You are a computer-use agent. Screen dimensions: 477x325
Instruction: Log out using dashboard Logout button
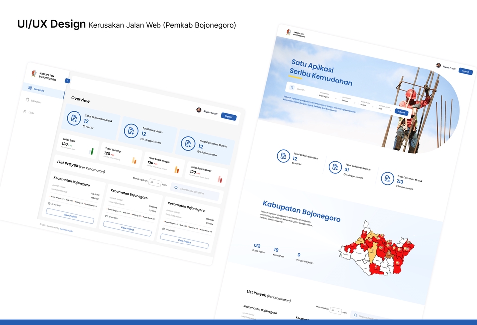pyautogui.click(x=229, y=117)
